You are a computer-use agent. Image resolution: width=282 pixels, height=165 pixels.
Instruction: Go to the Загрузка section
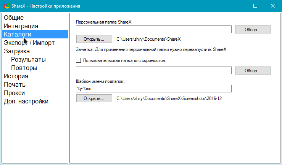click(x=35, y=51)
